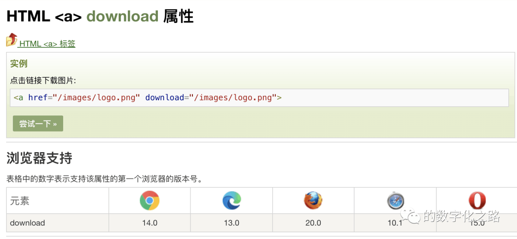Click the Firefox browser icon
Image resolution: width=517 pixels, height=239 pixels.
pos(313,200)
